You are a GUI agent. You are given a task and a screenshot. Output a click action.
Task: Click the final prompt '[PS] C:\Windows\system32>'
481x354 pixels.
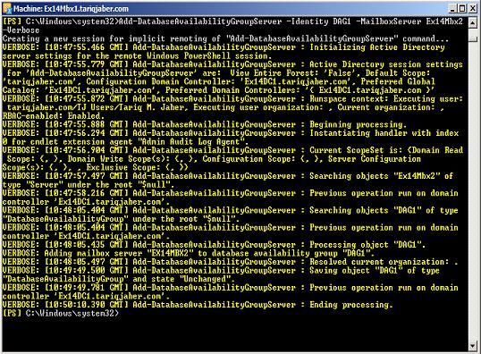point(61,314)
